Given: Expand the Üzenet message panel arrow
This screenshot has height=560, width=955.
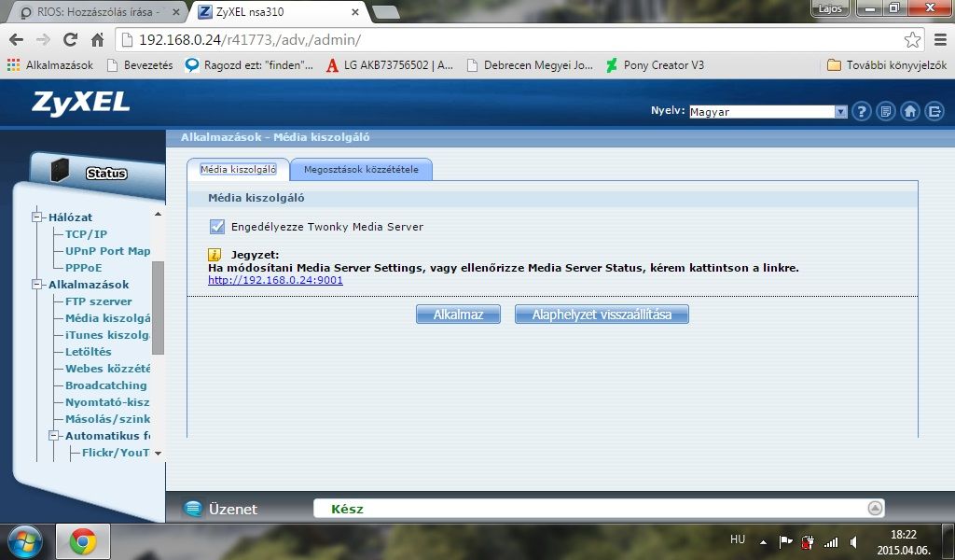Looking at the screenshot, I should tap(875, 509).
